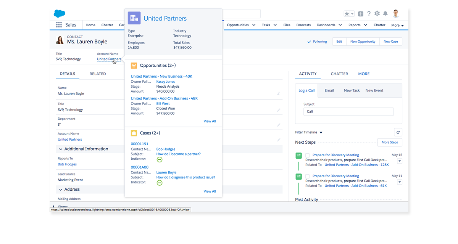Click the favorites star icon
The width and height of the screenshot is (458, 244).
point(347,14)
